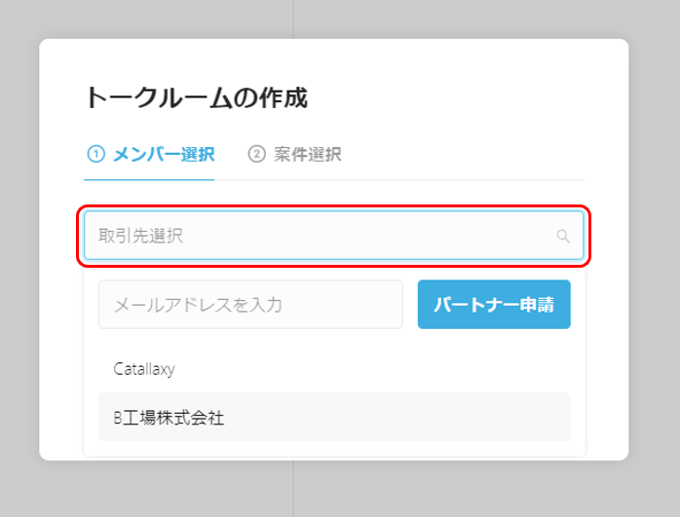Open the 案件選択 step tab
The height and width of the screenshot is (517, 680).
point(294,154)
